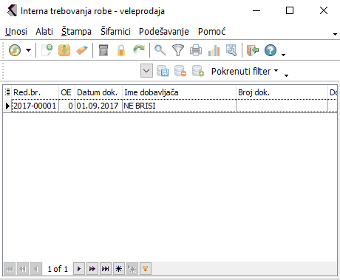
Task: Select row 2017-00001 in the grid
Action: (x=170, y=106)
